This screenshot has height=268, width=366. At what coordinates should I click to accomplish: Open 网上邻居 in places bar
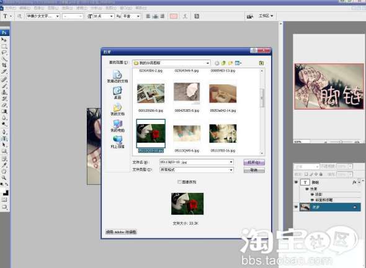(x=117, y=142)
